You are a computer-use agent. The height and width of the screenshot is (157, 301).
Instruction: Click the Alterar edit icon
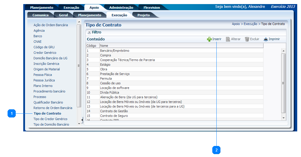click(228, 39)
